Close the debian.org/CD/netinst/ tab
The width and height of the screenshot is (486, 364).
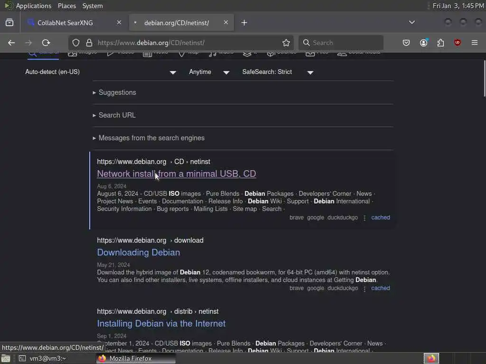(226, 23)
